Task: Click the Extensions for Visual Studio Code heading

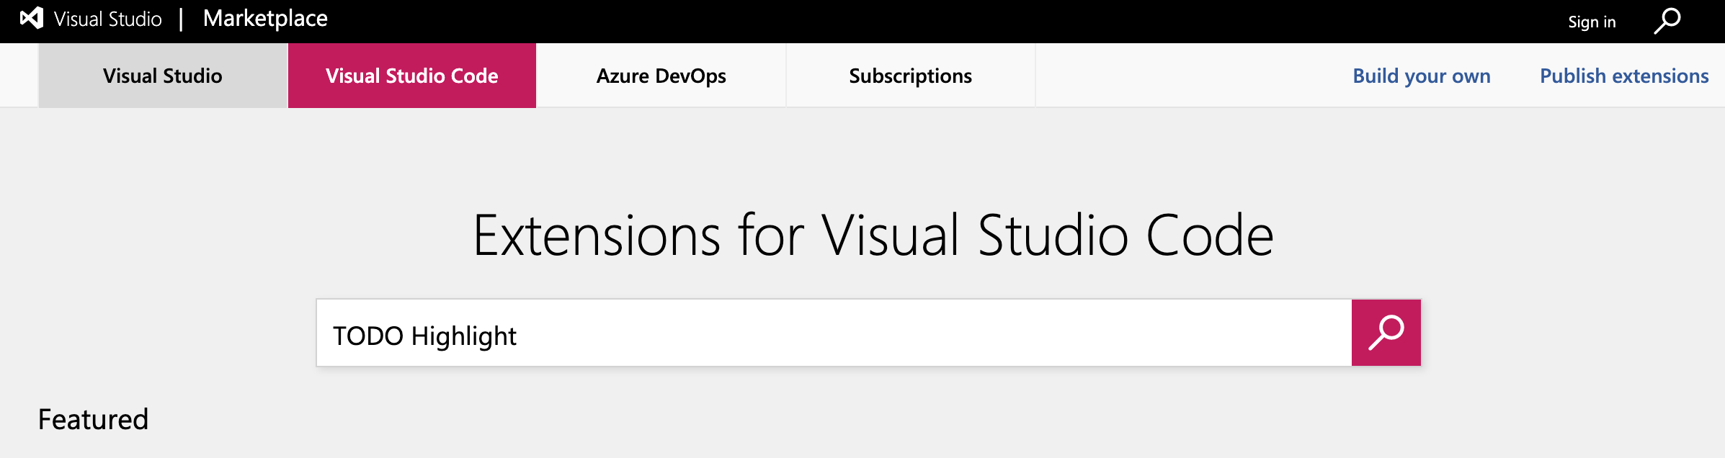Action: [873, 235]
